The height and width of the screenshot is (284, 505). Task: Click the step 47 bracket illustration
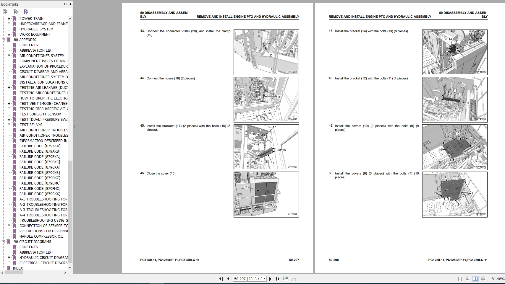(x=455, y=52)
